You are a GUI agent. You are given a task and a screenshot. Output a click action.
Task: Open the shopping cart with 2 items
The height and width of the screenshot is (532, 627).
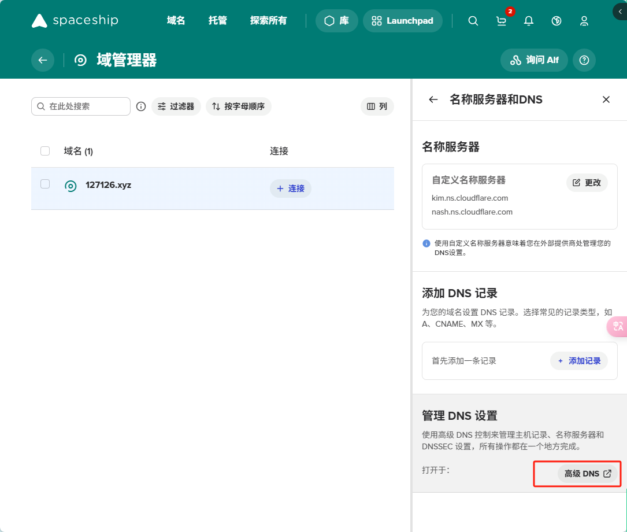click(x=502, y=21)
